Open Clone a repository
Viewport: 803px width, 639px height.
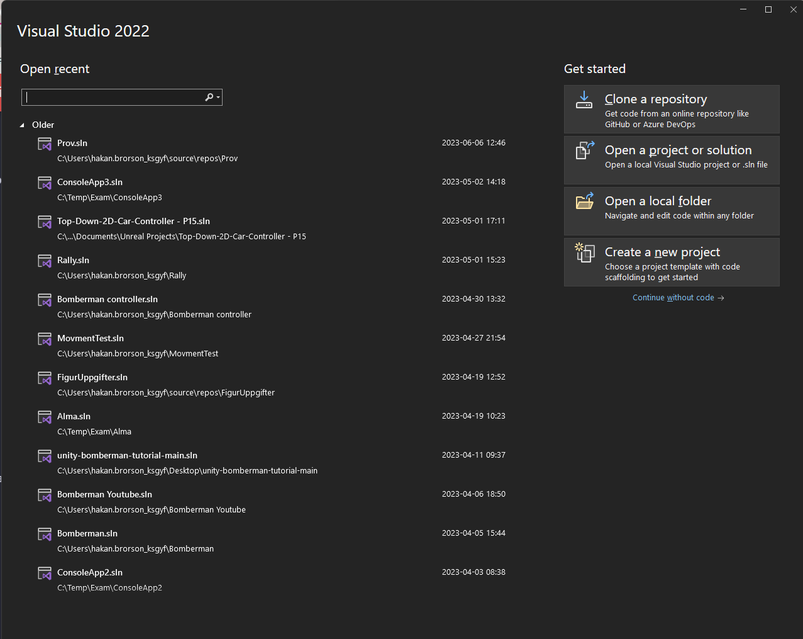tap(672, 110)
